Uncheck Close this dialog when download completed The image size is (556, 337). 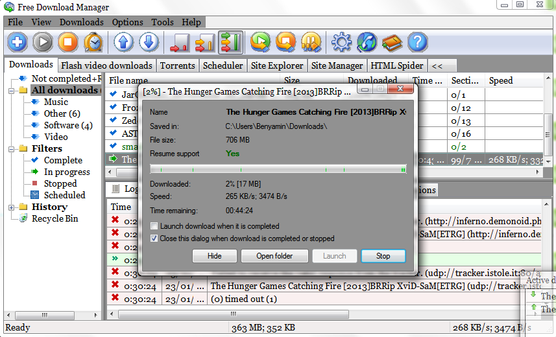[x=154, y=238]
